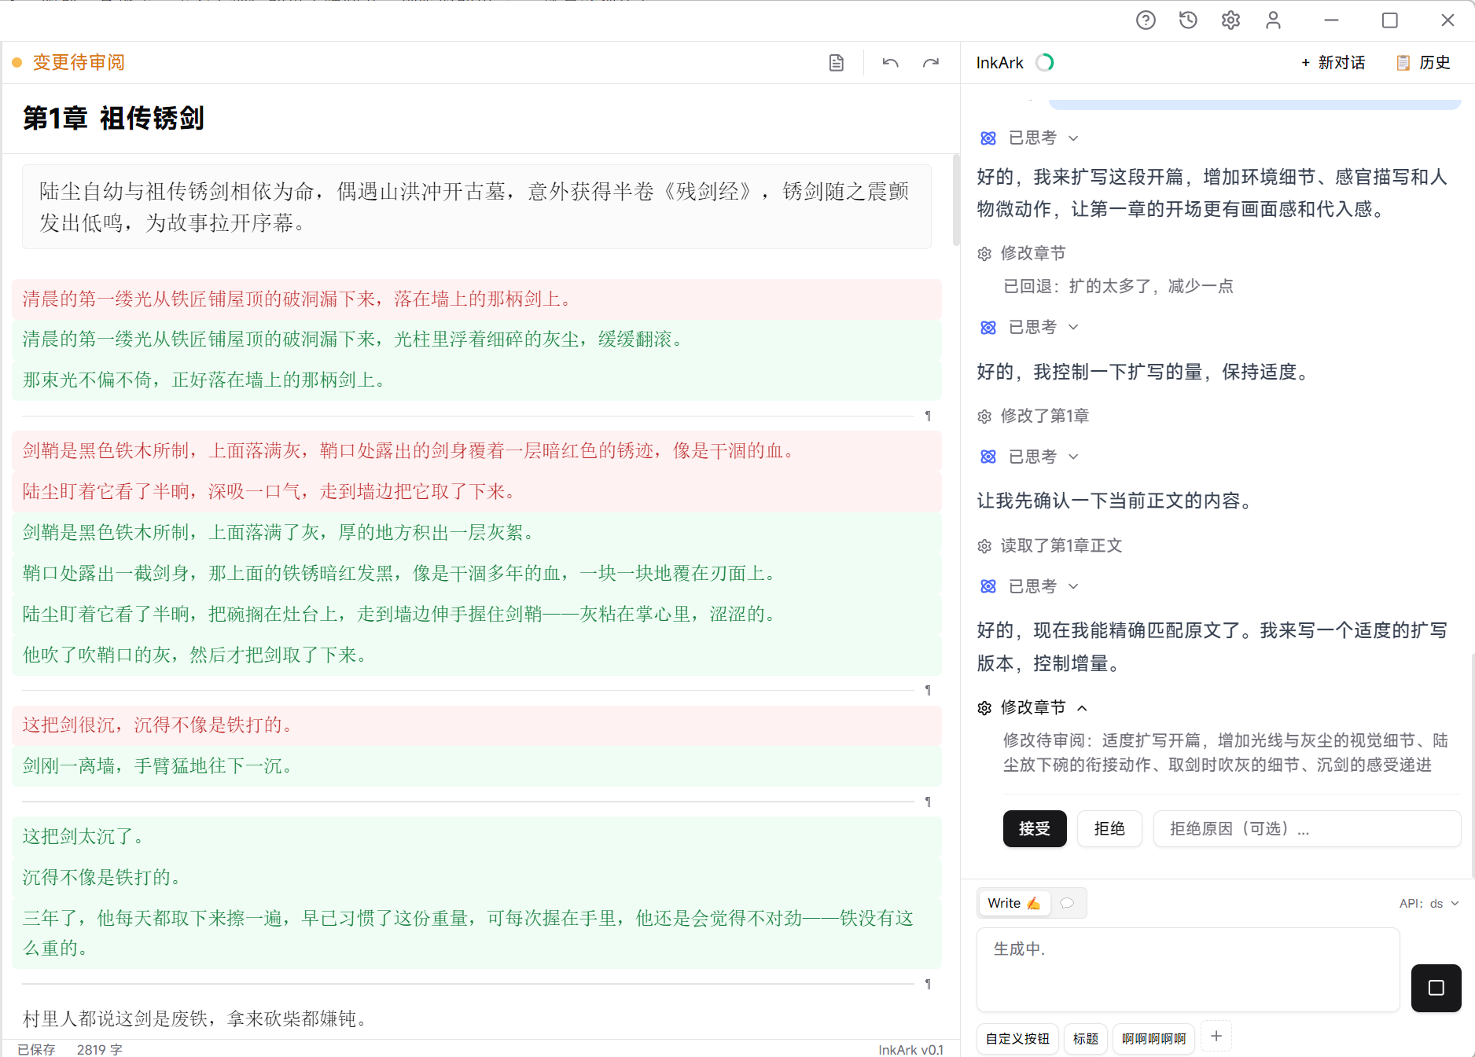Image resolution: width=1475 pixels, height=1057 pixels.
Task: Click the 修改章节 gear icon with rollback note
Action: pos(984,254)
